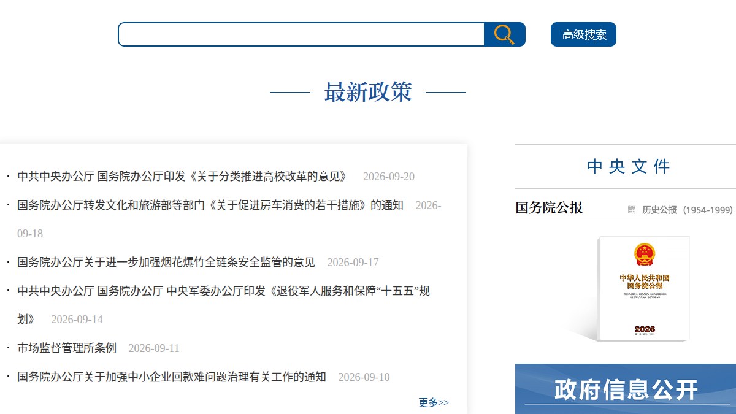736x414 pixels.
Task: Click date 2026-09-17
Action: [353, 263]
